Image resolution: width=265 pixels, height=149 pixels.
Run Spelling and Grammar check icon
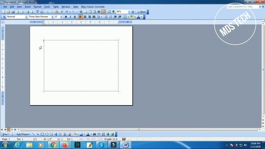(x=38, y=12)
